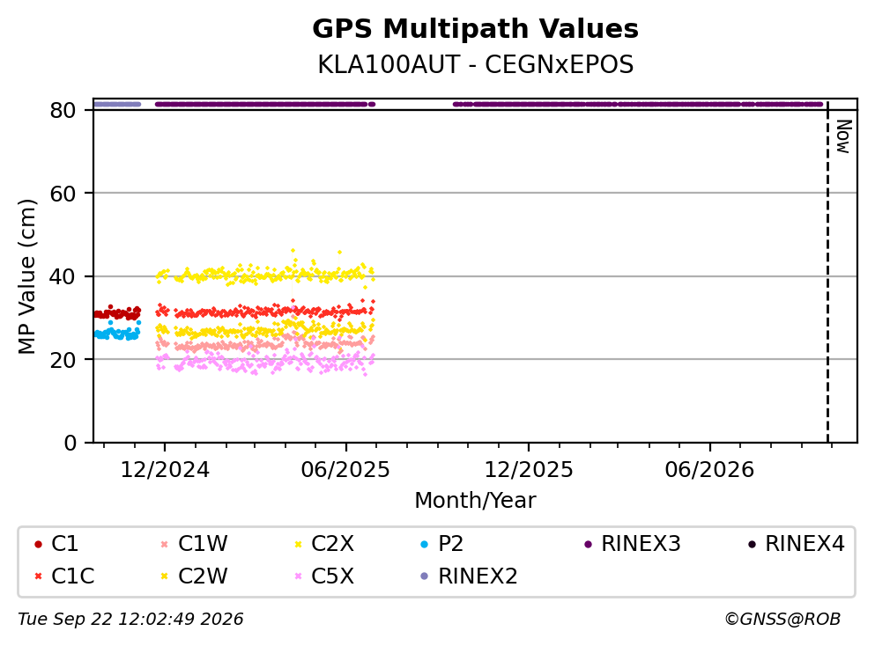This screenshot has height=646, width=875.
Task: Click the RINEX4 legend label
Action: coord(805,543)
